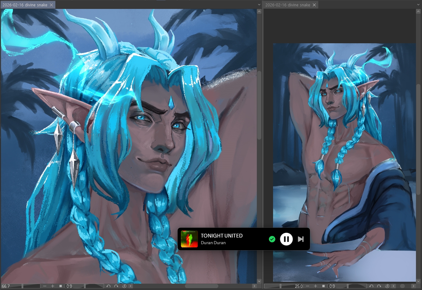
Task: Open the Tonight United album art thumbnail
Action: (x=189, y=239)
